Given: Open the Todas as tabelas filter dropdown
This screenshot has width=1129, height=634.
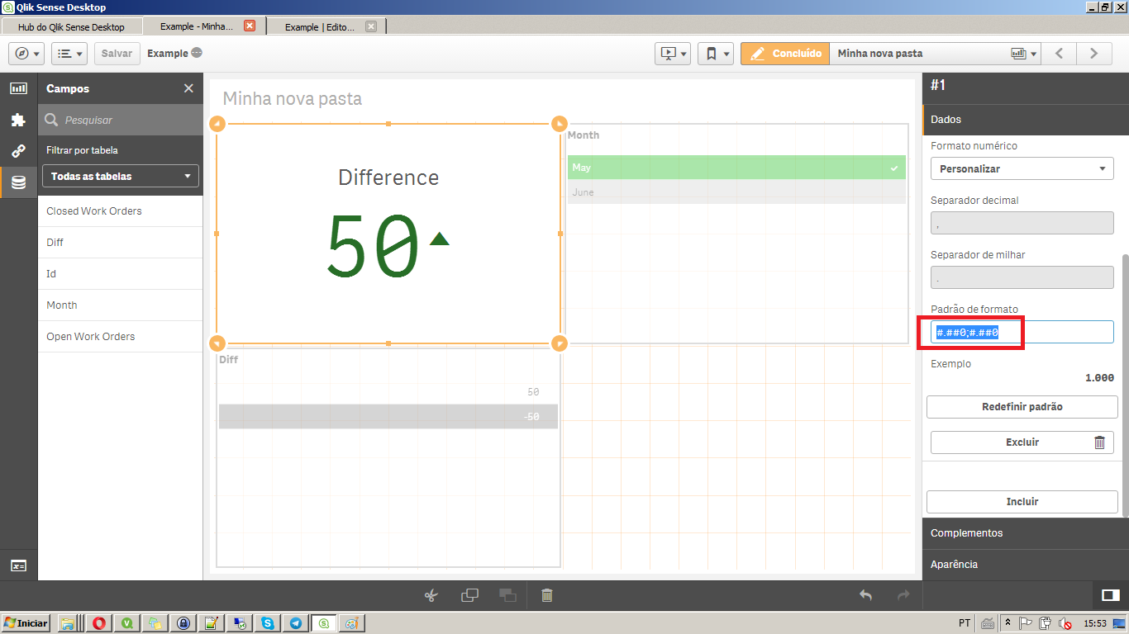Looking at the screenshot, I should 121,176.
